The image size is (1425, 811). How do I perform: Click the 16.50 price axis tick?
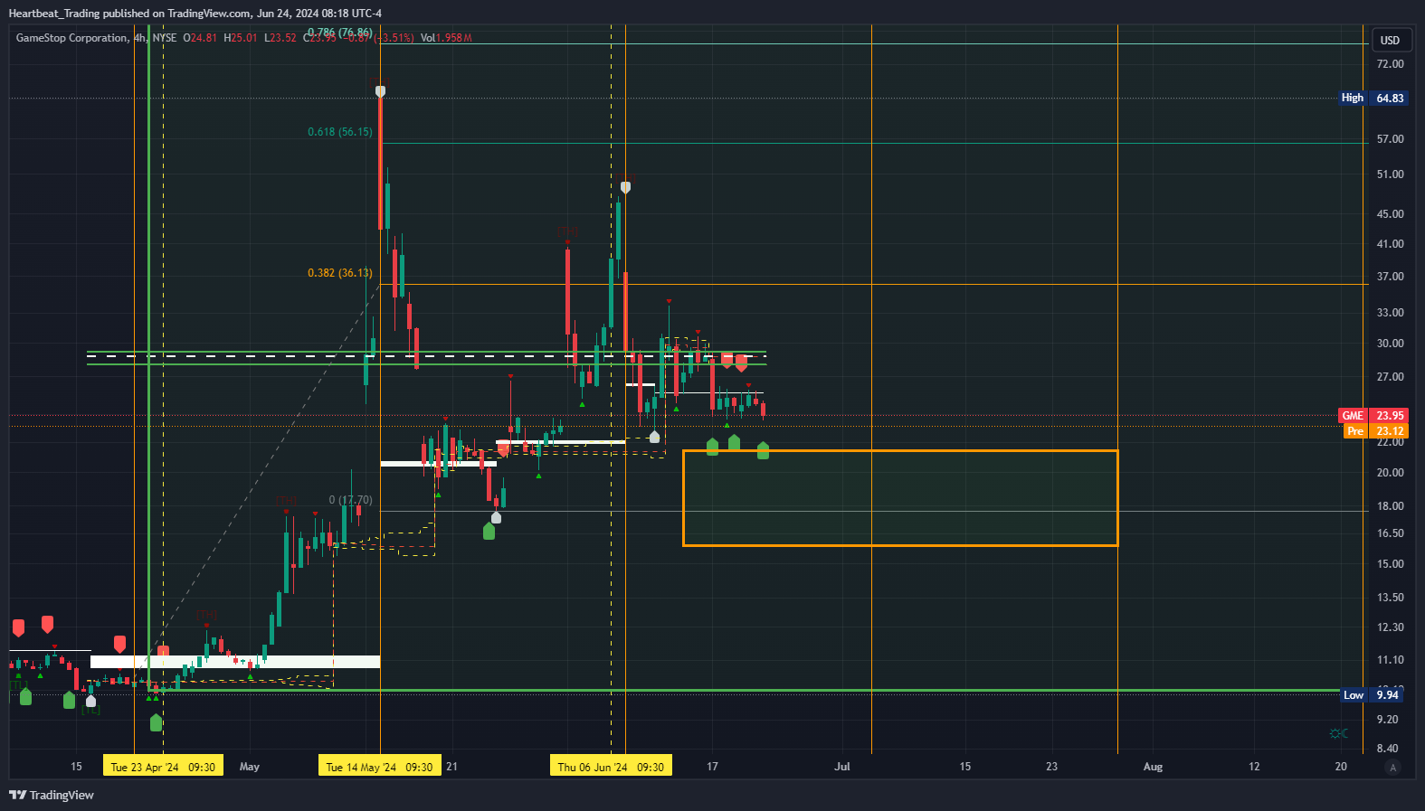click(x=1390, y=533)
